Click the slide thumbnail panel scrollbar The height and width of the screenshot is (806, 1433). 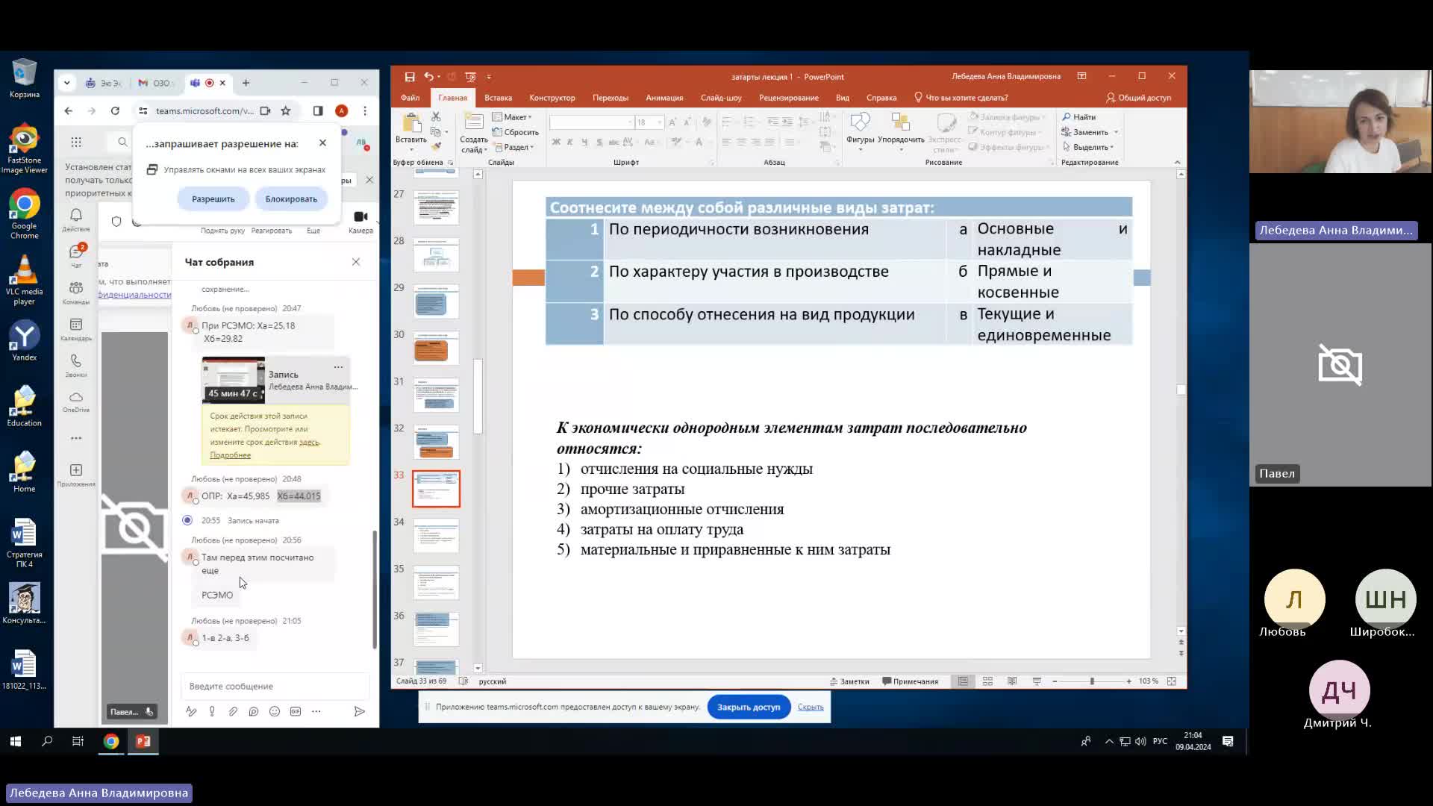pos(478,396)
